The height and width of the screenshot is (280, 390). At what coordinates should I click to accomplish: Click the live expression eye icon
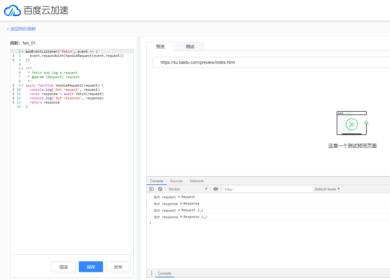pyautogui.click(x=215, y=189)
